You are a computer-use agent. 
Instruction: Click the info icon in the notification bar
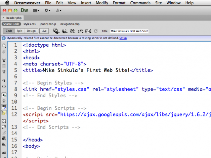coord(4,38)
